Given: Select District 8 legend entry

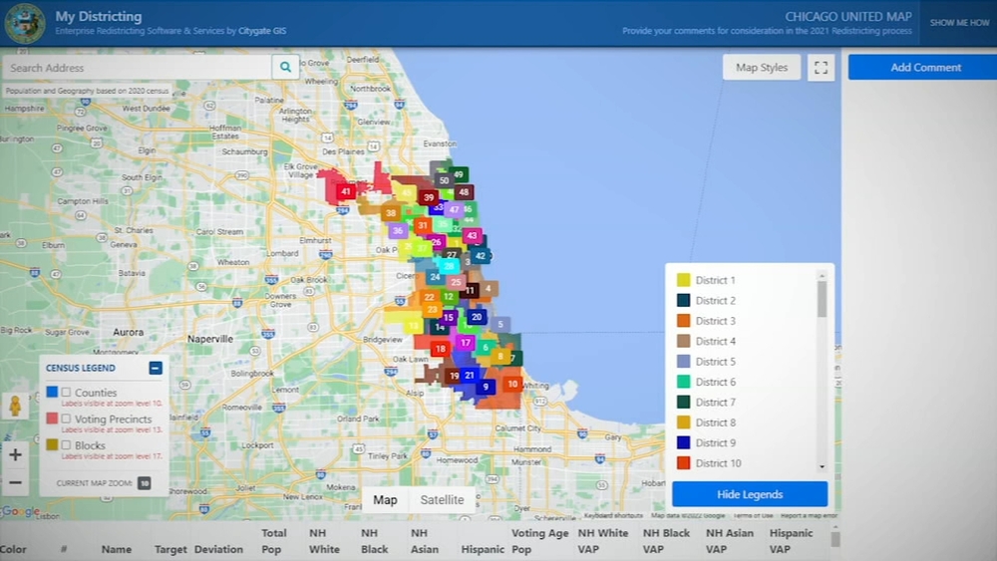Looking at the screenshot, I should point(706,422).
